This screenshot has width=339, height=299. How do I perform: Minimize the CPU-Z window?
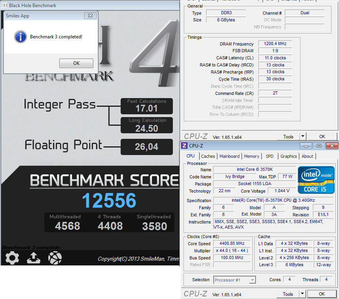pyautogui.click(x=306, y=146)
